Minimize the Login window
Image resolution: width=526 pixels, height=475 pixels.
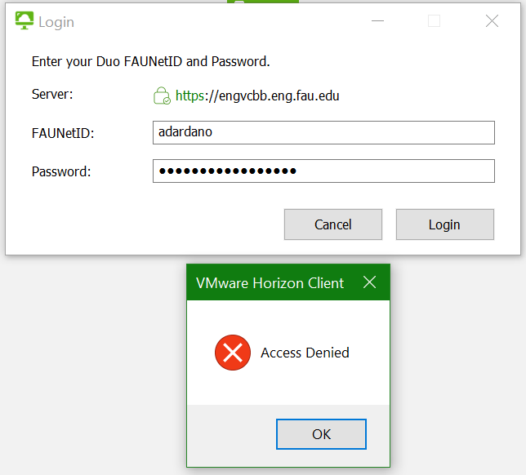377,22
